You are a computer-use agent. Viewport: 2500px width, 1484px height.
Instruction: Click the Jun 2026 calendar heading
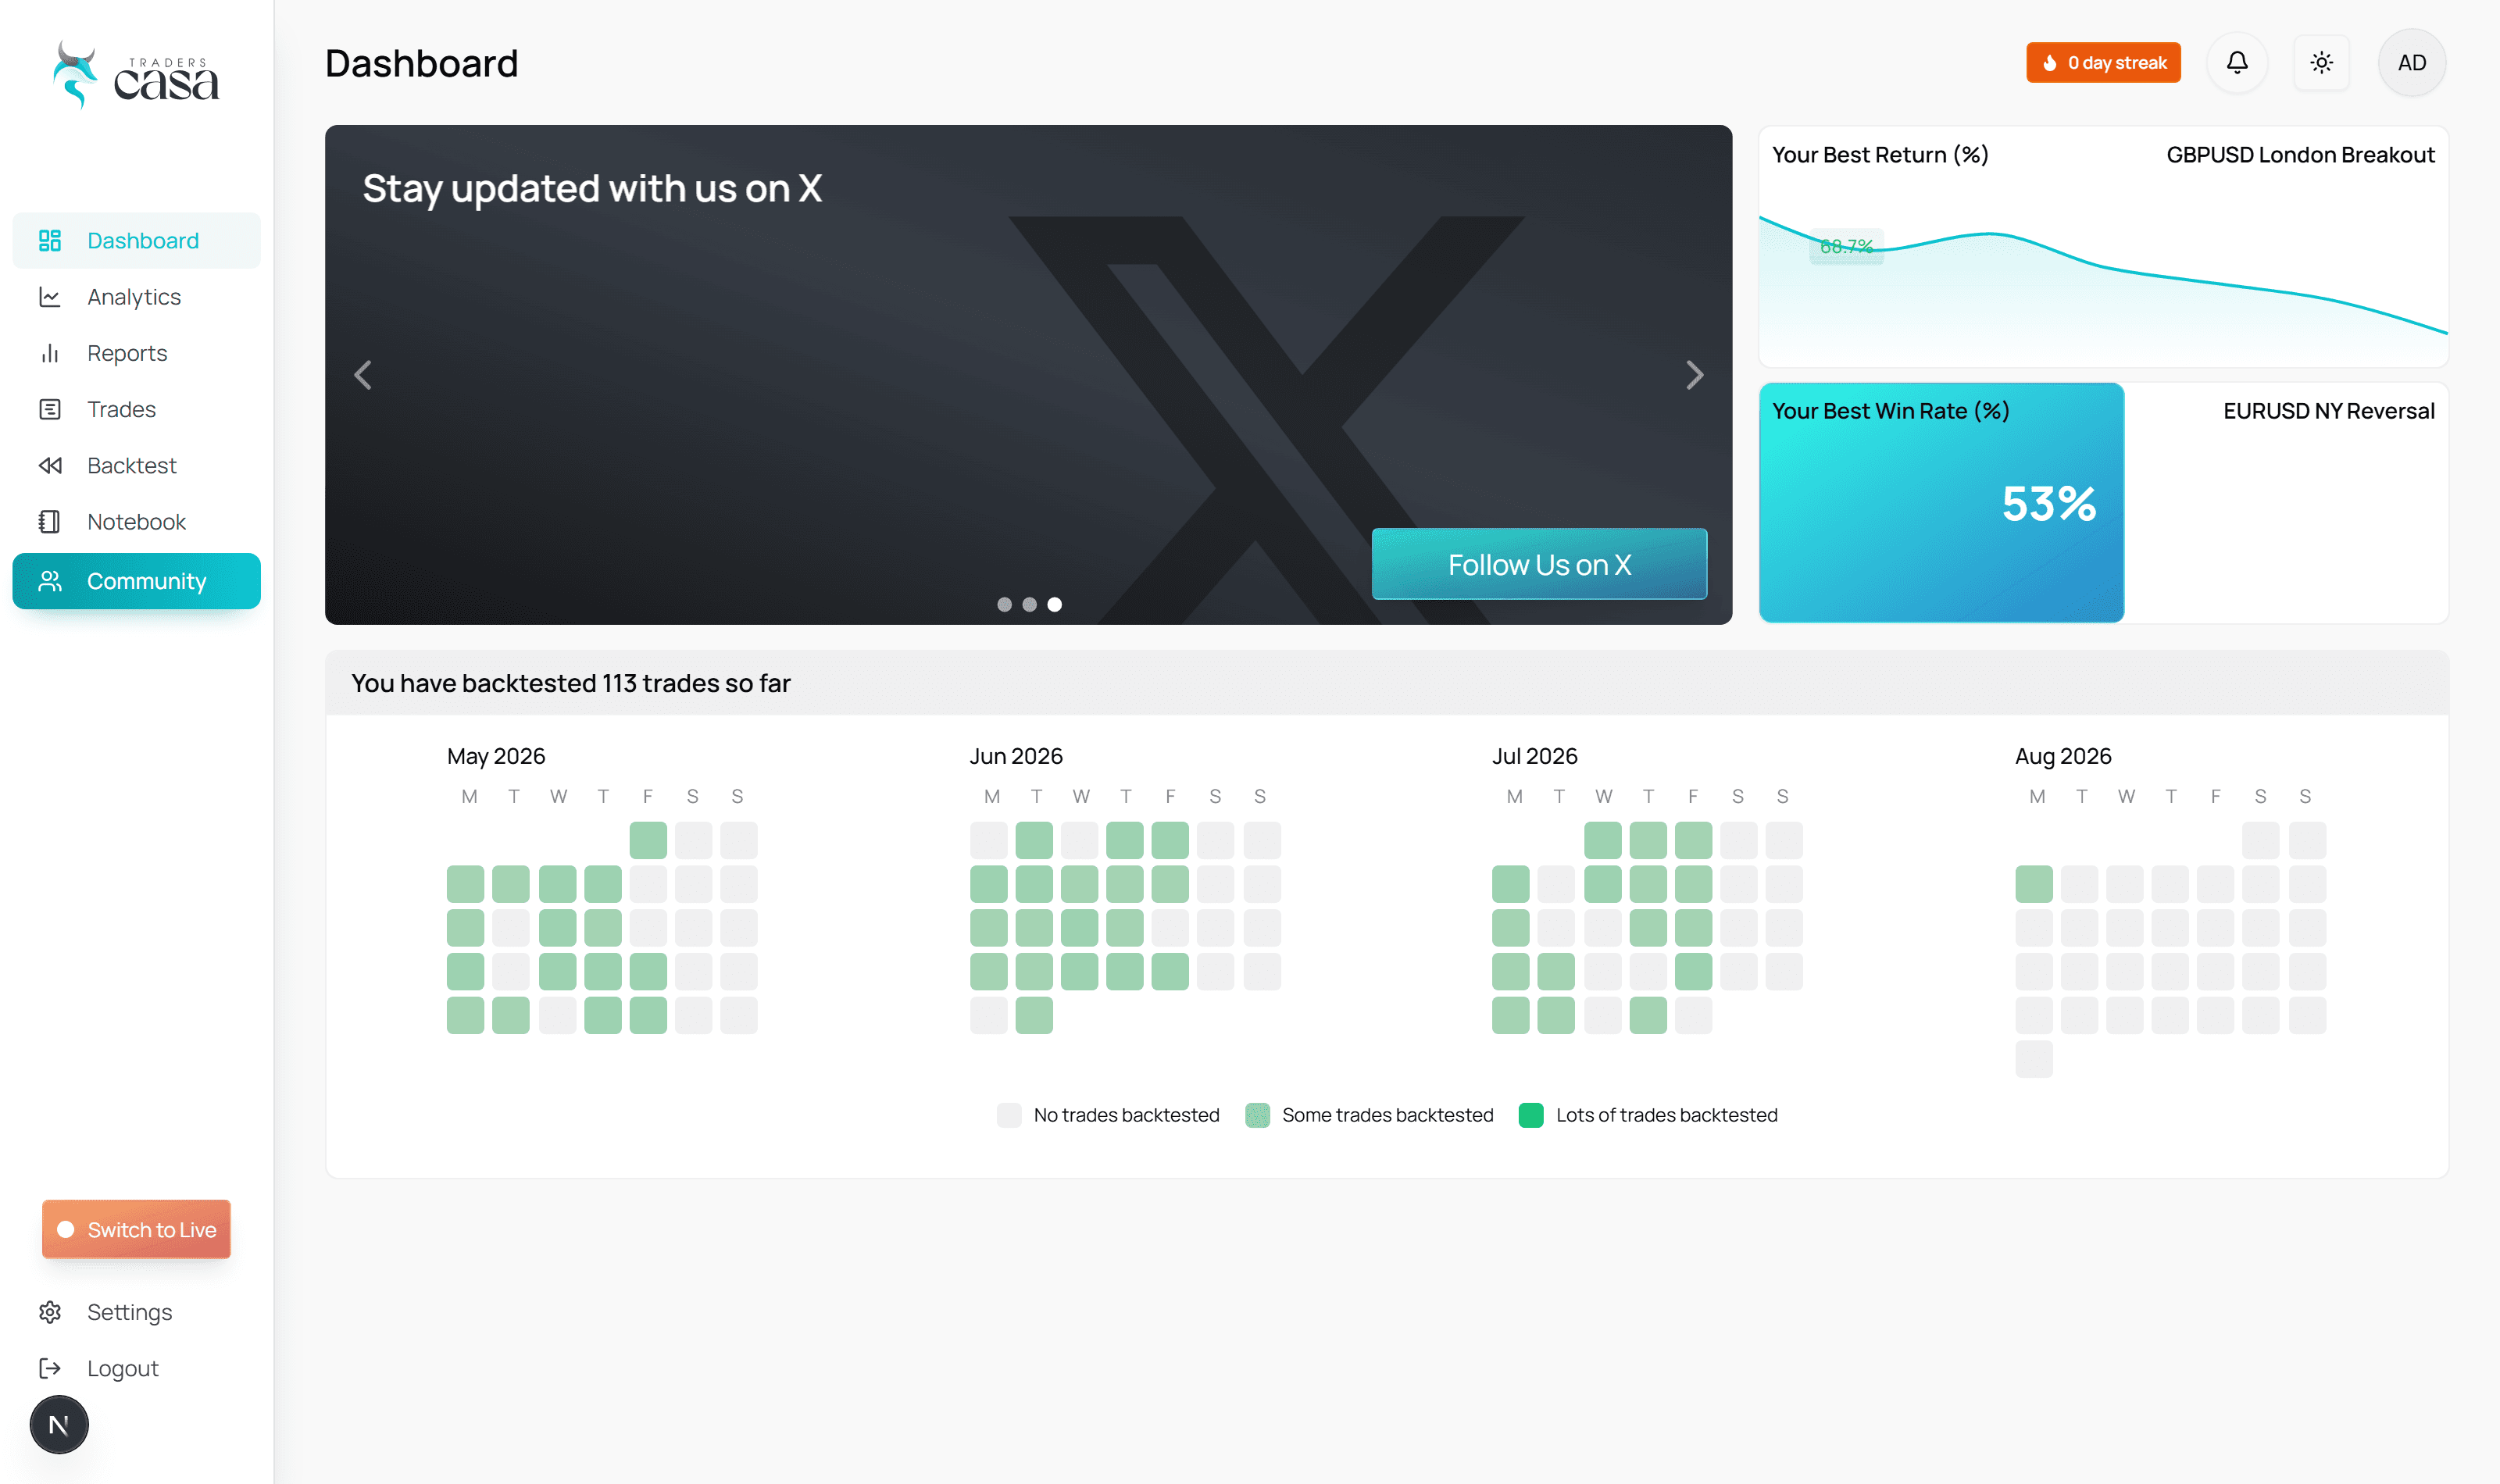[x=1016, y=756]
